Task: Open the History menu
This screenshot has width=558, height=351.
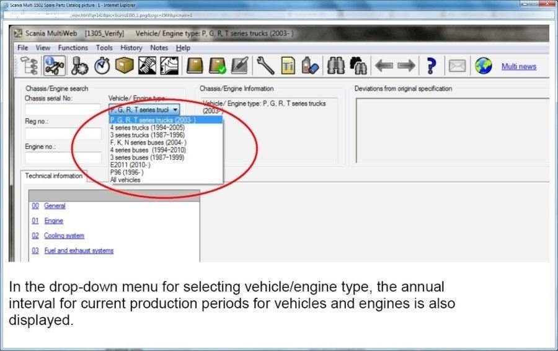Action: pos(131,48)
